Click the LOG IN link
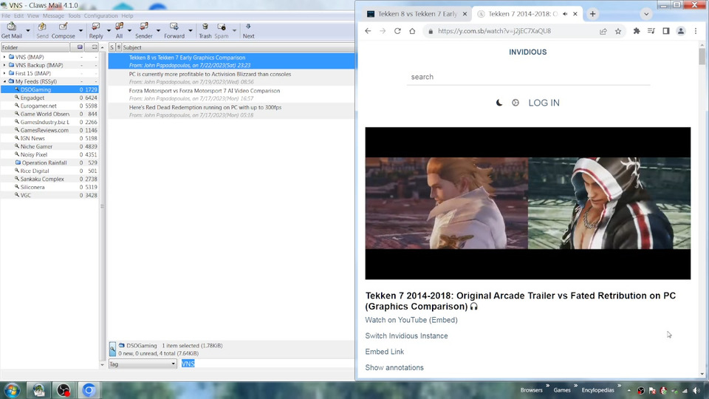Image resolution: width=709 pixels, height=399 pixels. point(544,103)
